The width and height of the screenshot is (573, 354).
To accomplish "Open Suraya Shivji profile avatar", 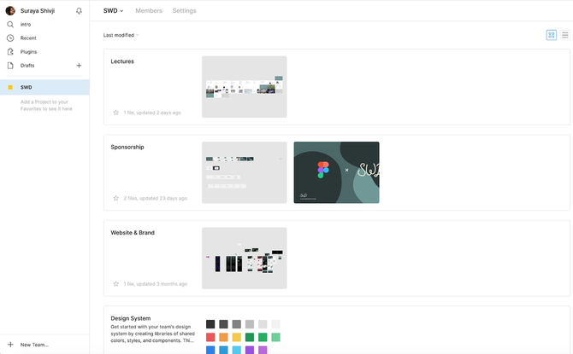I will pos(10,11).
